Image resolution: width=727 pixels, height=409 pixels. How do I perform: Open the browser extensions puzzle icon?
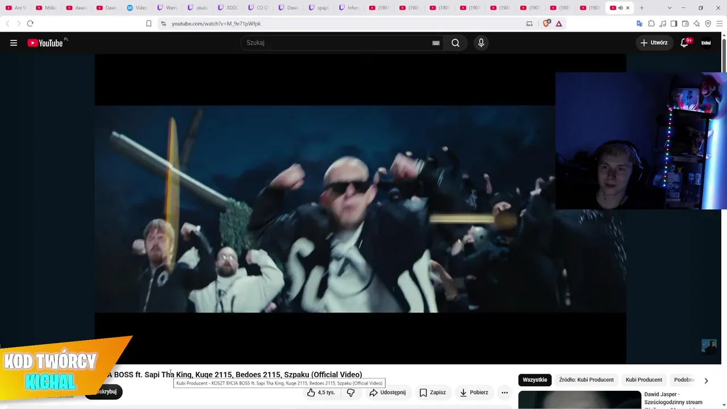pyautogui.click(x=651, y=23)
